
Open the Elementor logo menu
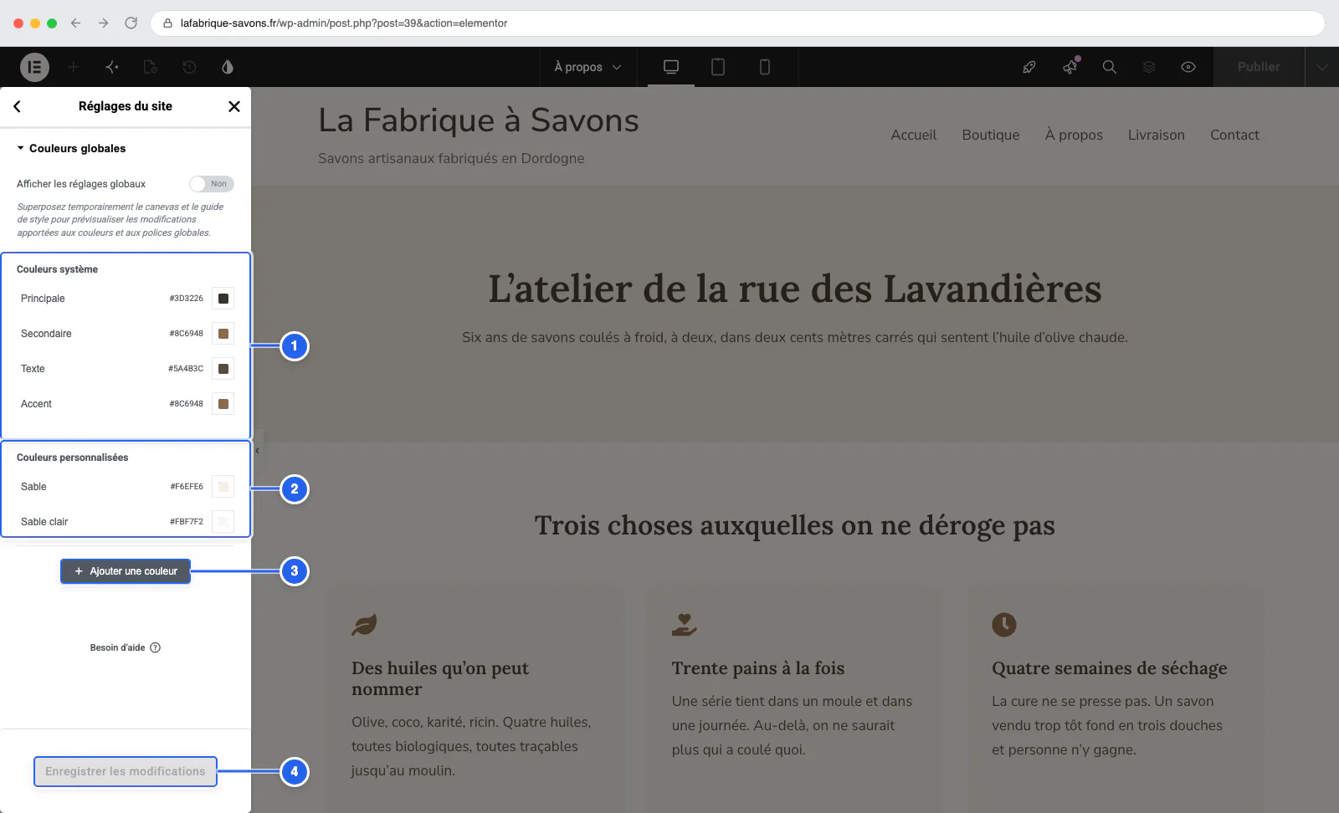click(34, 67)
